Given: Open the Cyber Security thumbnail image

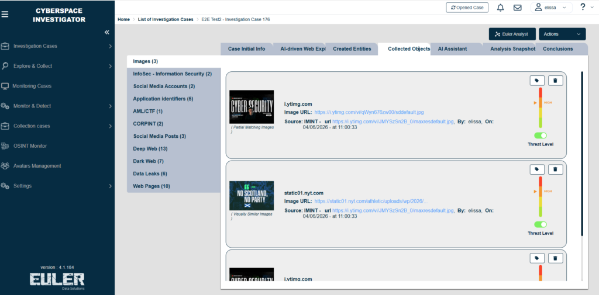Looking at the screenshot, I should point(252,107).
